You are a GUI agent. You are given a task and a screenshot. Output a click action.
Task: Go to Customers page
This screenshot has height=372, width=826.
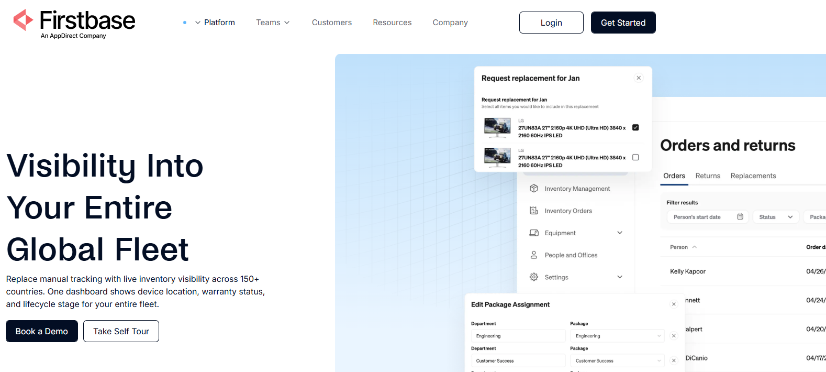[x=332, y=23]
